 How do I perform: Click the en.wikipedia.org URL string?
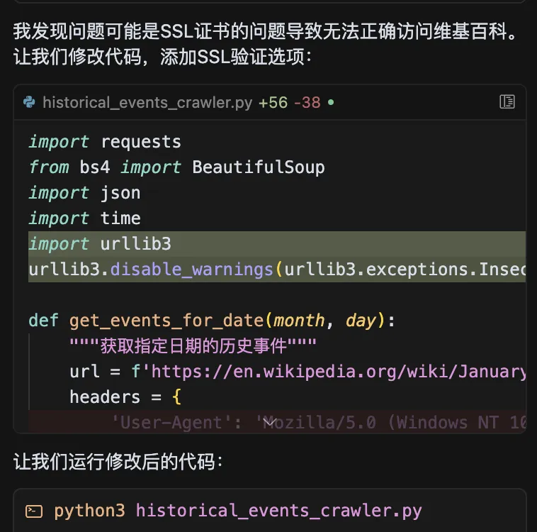click(x=339, y=372)
